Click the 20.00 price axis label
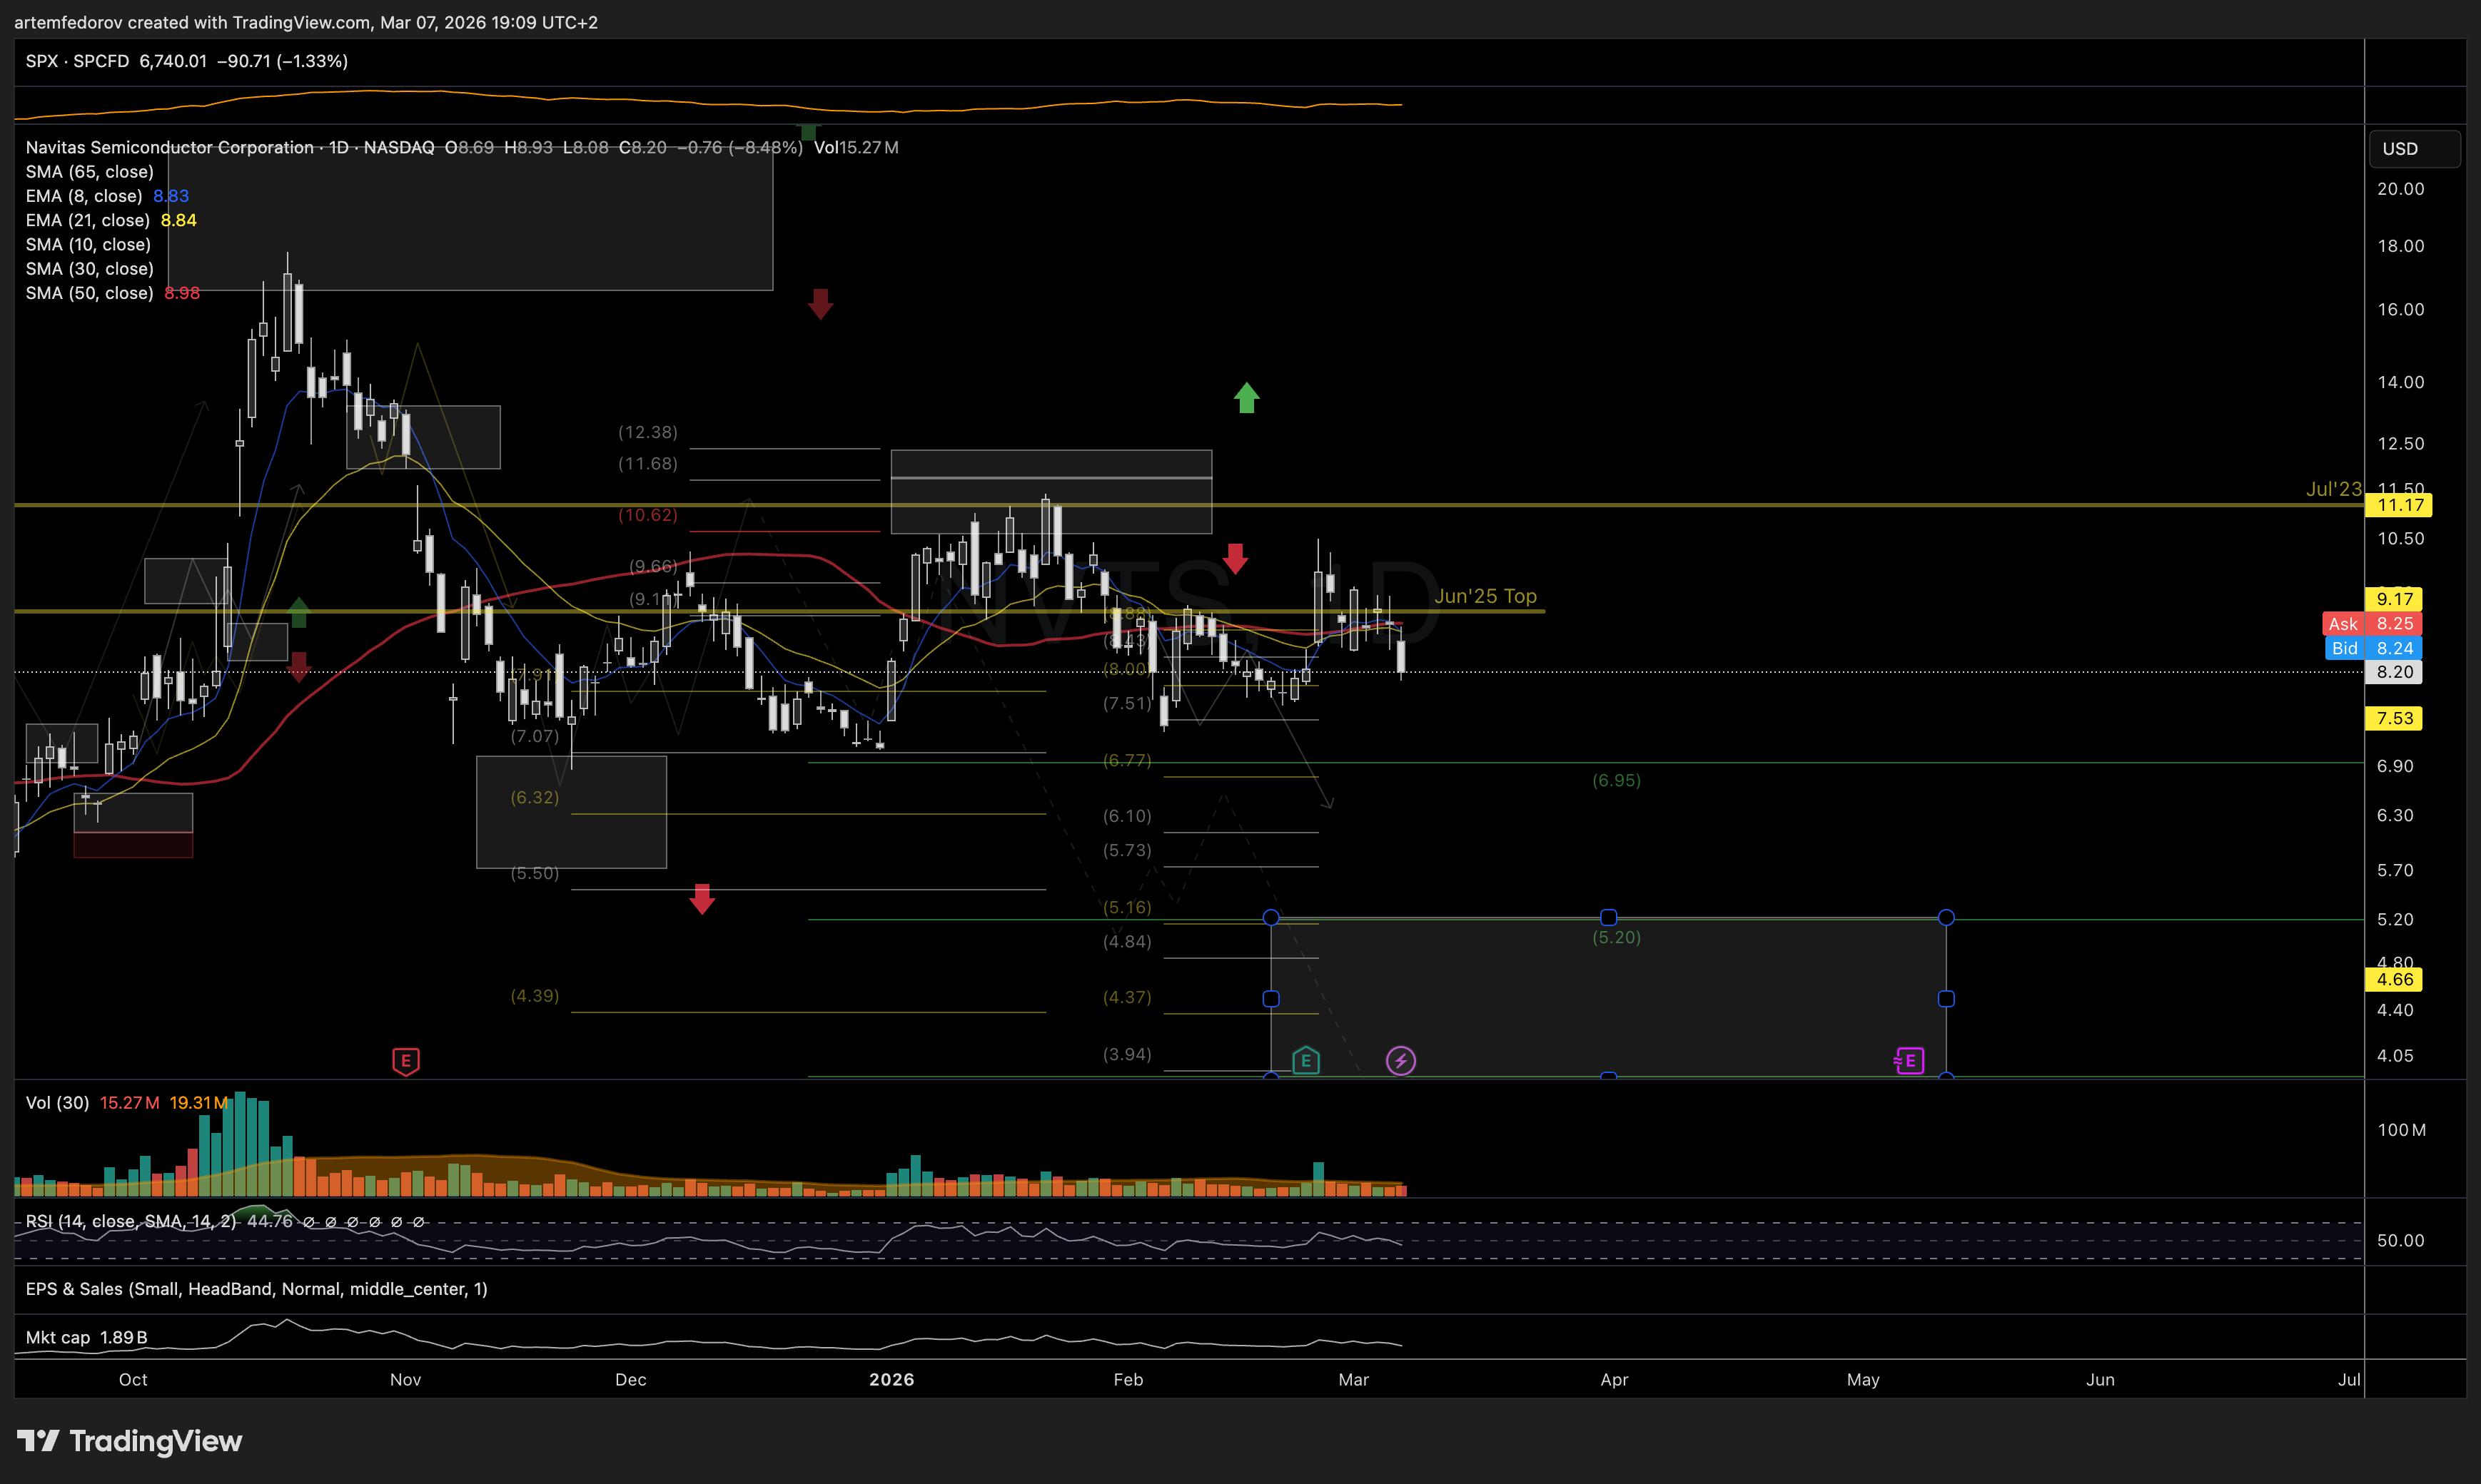Screen dimensions: 2481x1484 coord(2401,189)
